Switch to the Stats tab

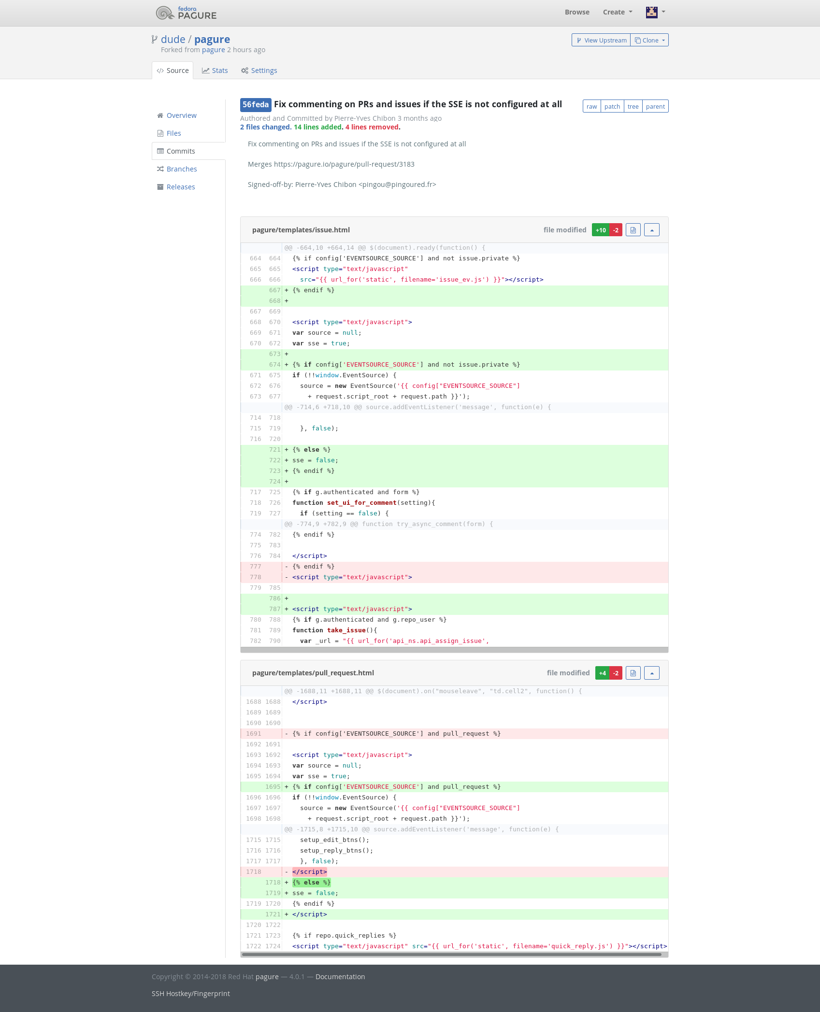215,71
